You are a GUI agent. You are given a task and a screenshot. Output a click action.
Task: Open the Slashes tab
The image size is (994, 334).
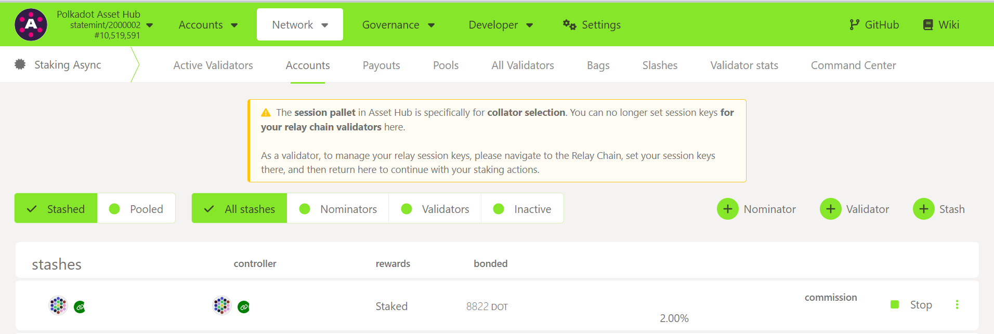coord(659,65)
